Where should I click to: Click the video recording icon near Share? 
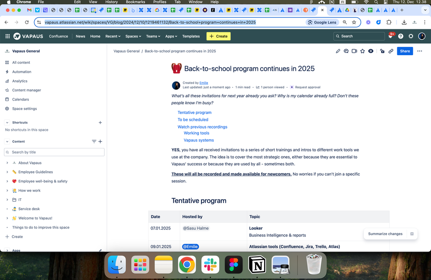click(x=354, y=51)
